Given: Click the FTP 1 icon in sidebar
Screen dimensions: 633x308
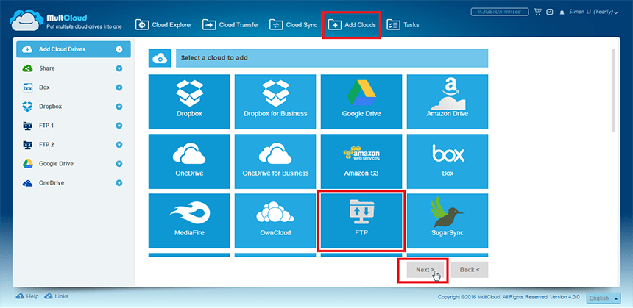Looking at the screenshot, I should pos(27,126).
